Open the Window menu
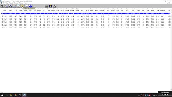Viewport: 172px width, 97px height. coord(21,3)
